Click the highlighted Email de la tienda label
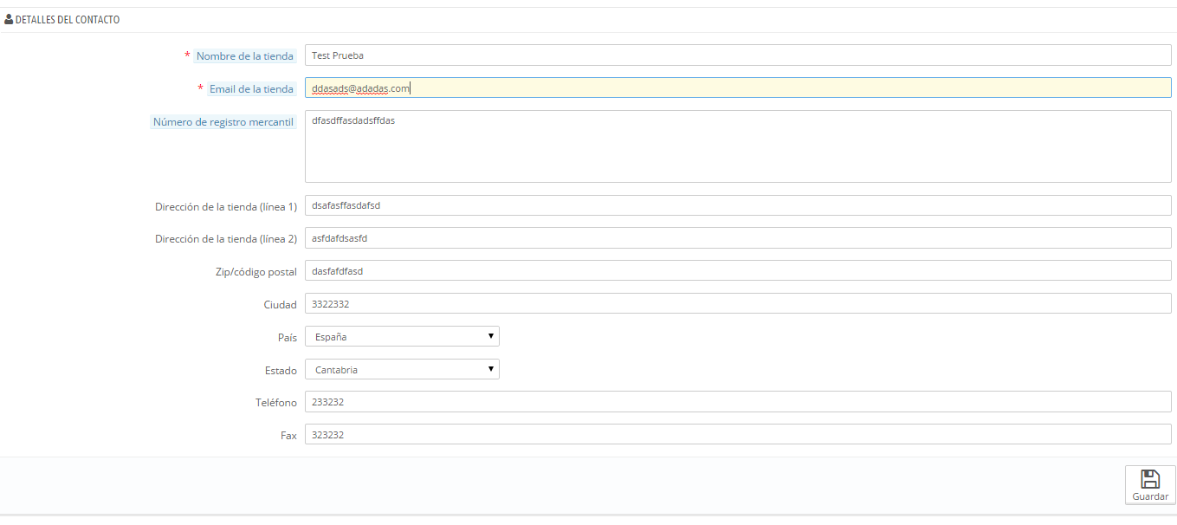Screen dimensions: 1177x525 (251, 88)
